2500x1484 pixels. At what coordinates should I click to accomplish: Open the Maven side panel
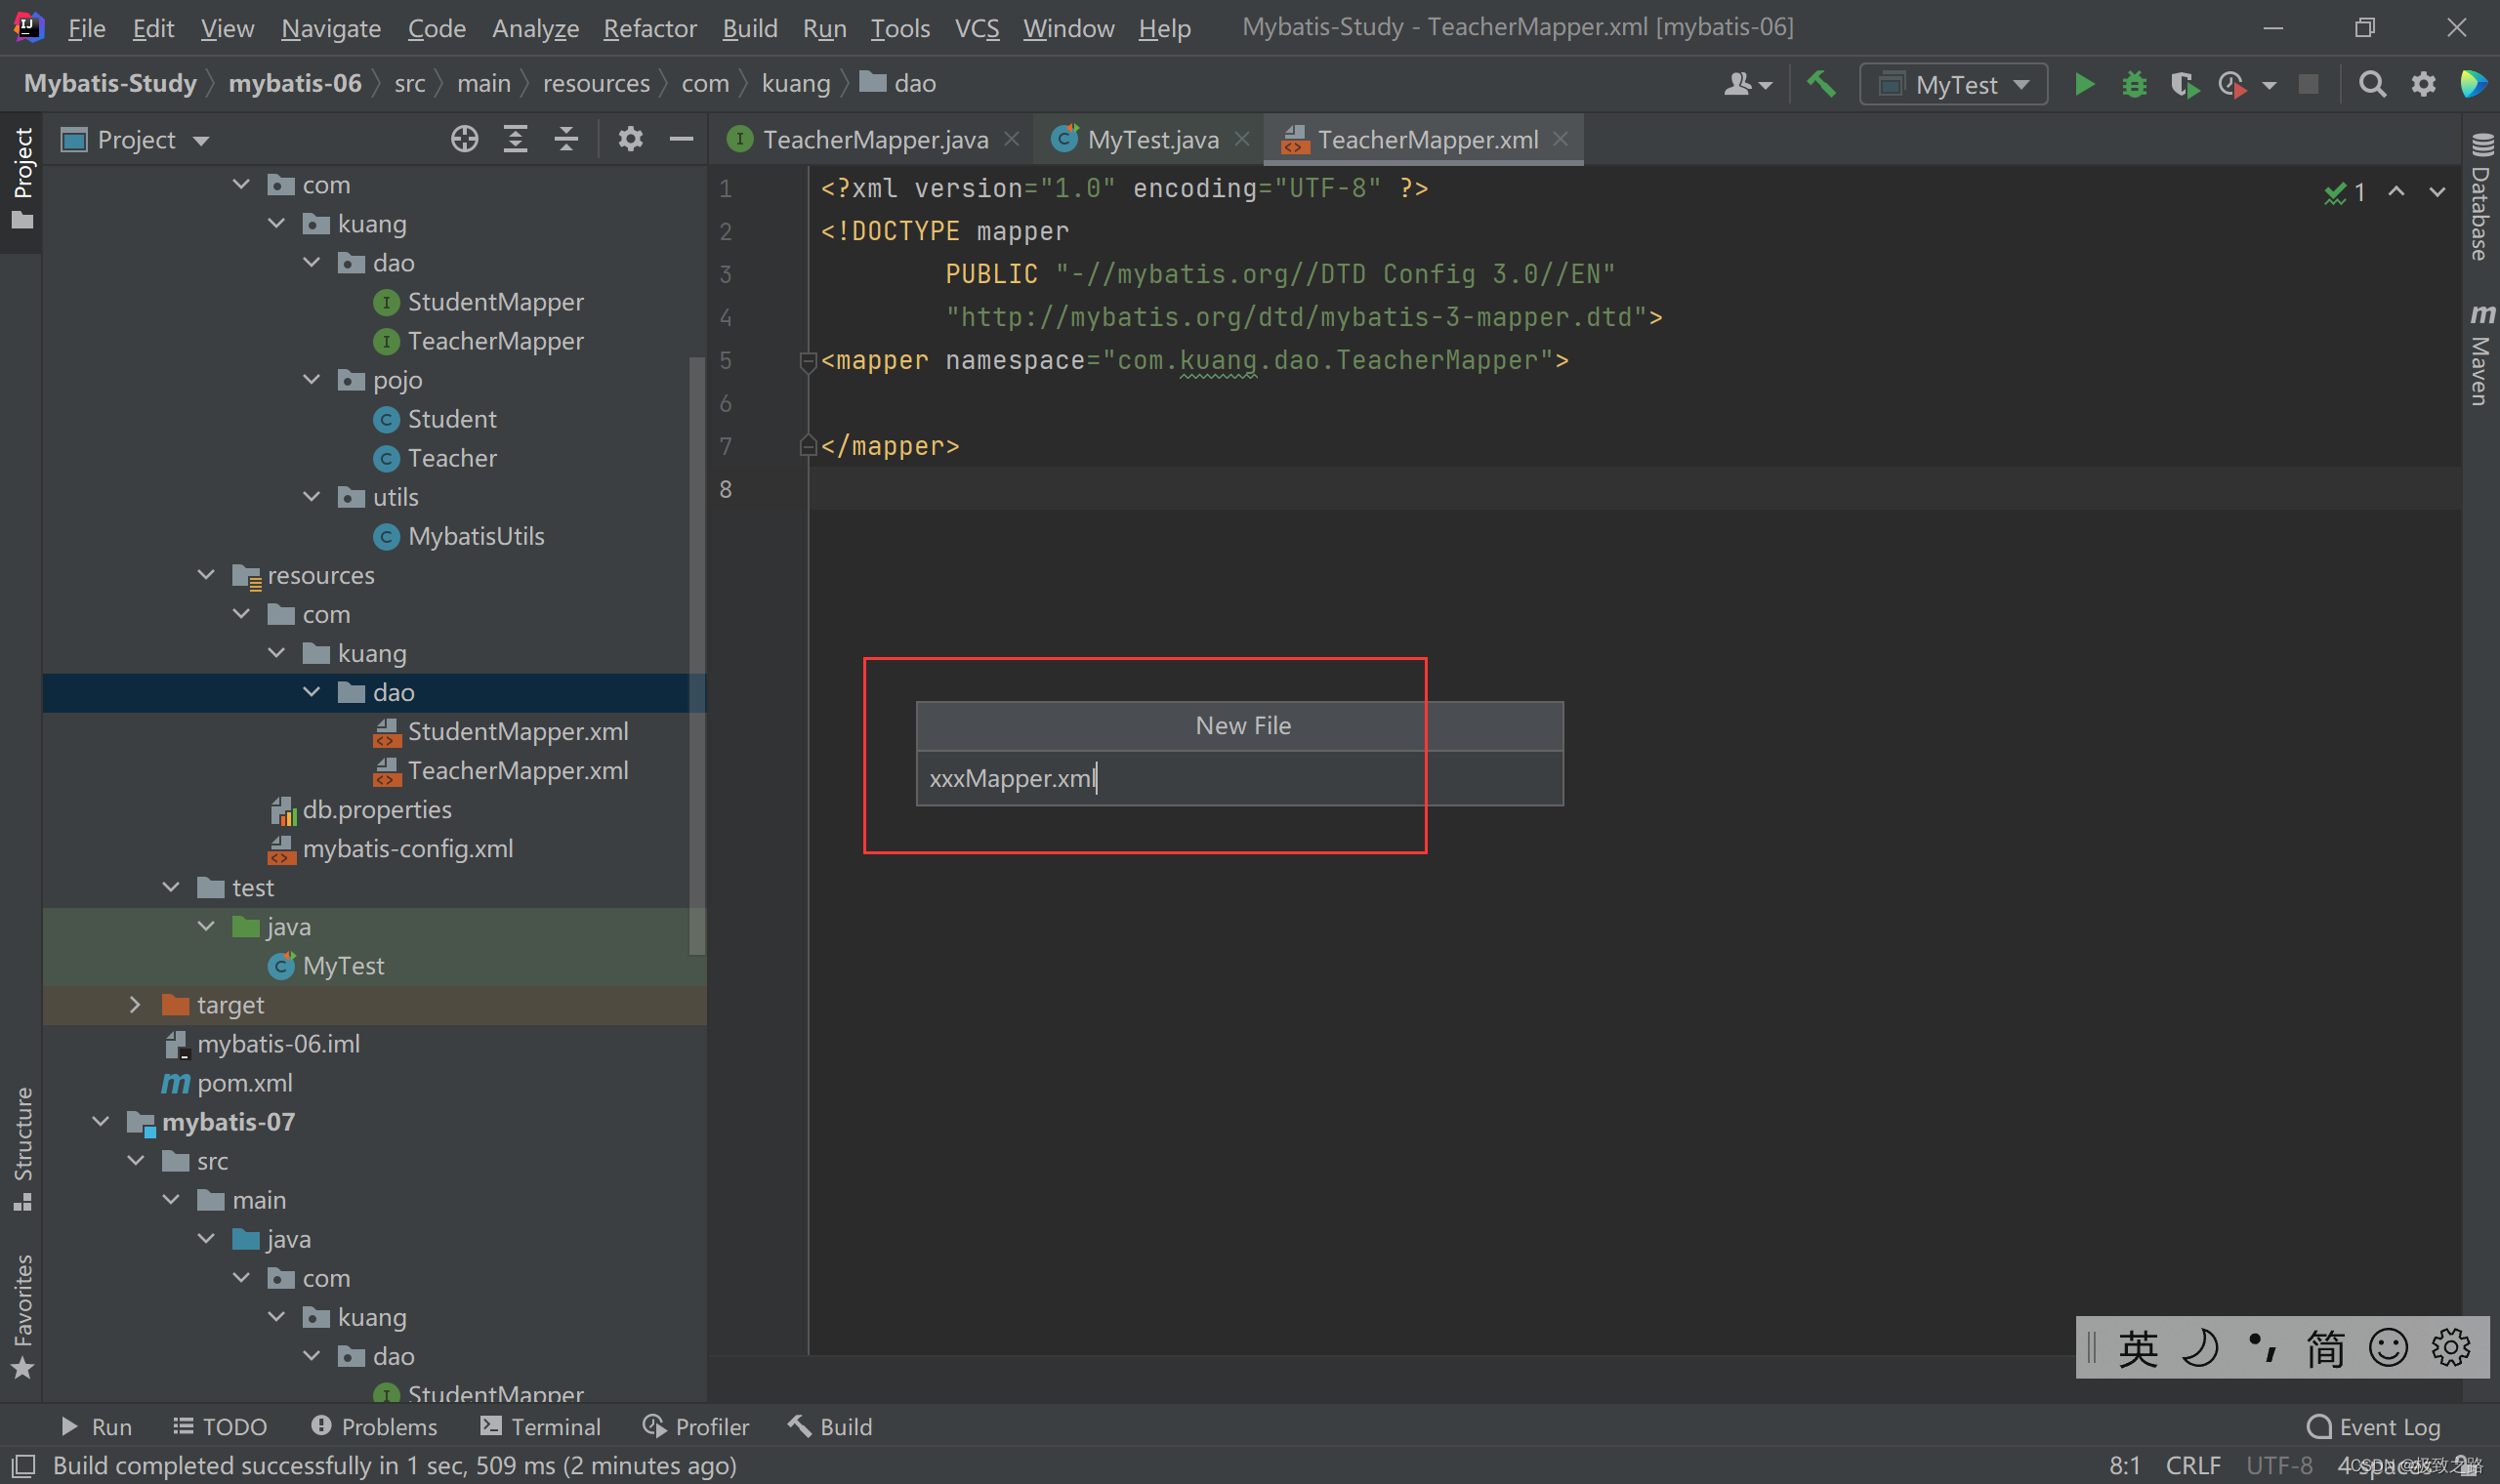[x=2481, y=355]
